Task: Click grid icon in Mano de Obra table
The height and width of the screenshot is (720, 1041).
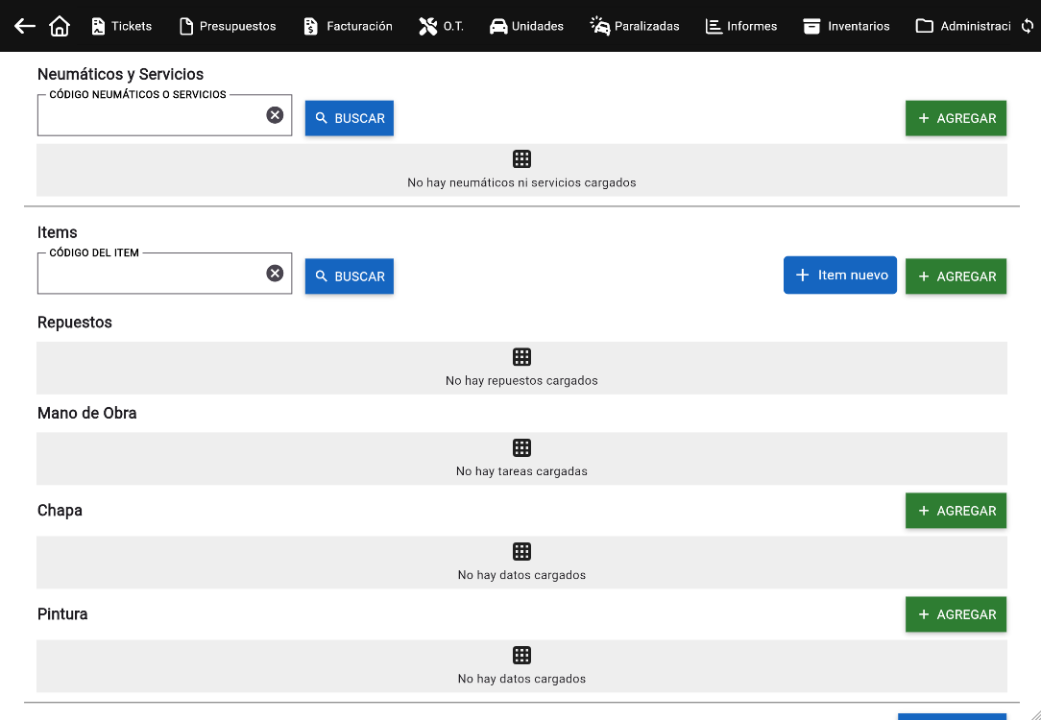Action: [x=521, y=447]
